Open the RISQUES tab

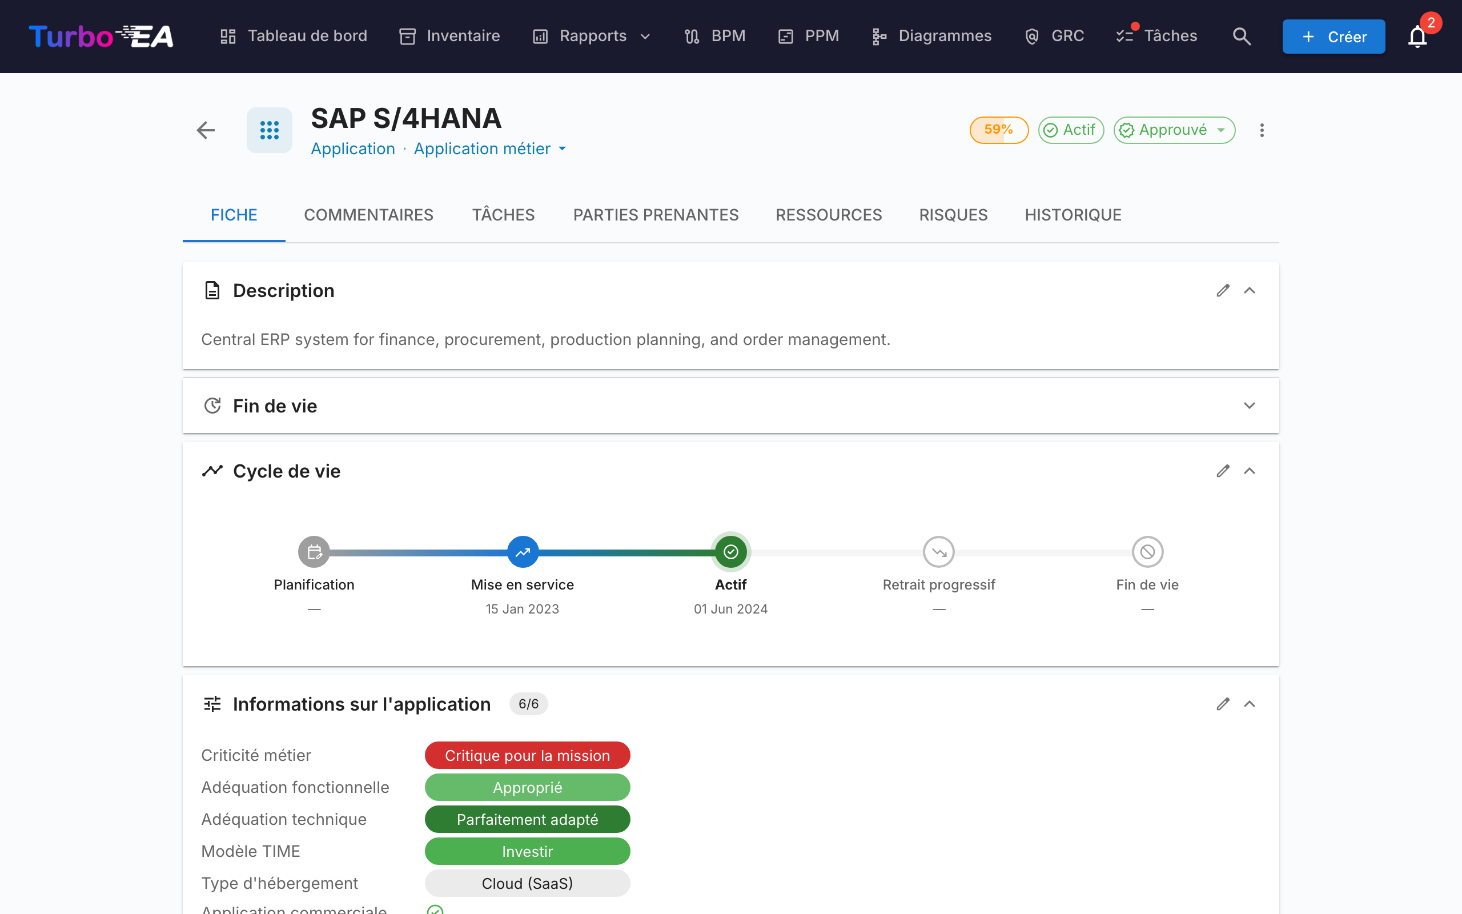(953, 215)
